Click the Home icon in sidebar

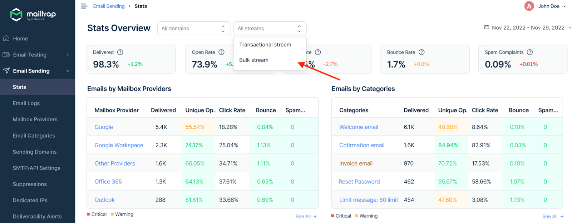6,39
